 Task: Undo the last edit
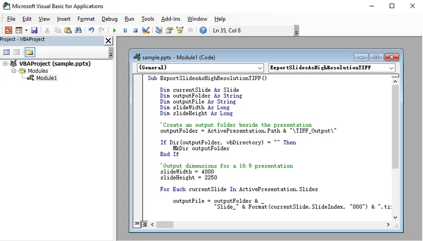click(x=91, y=30)
